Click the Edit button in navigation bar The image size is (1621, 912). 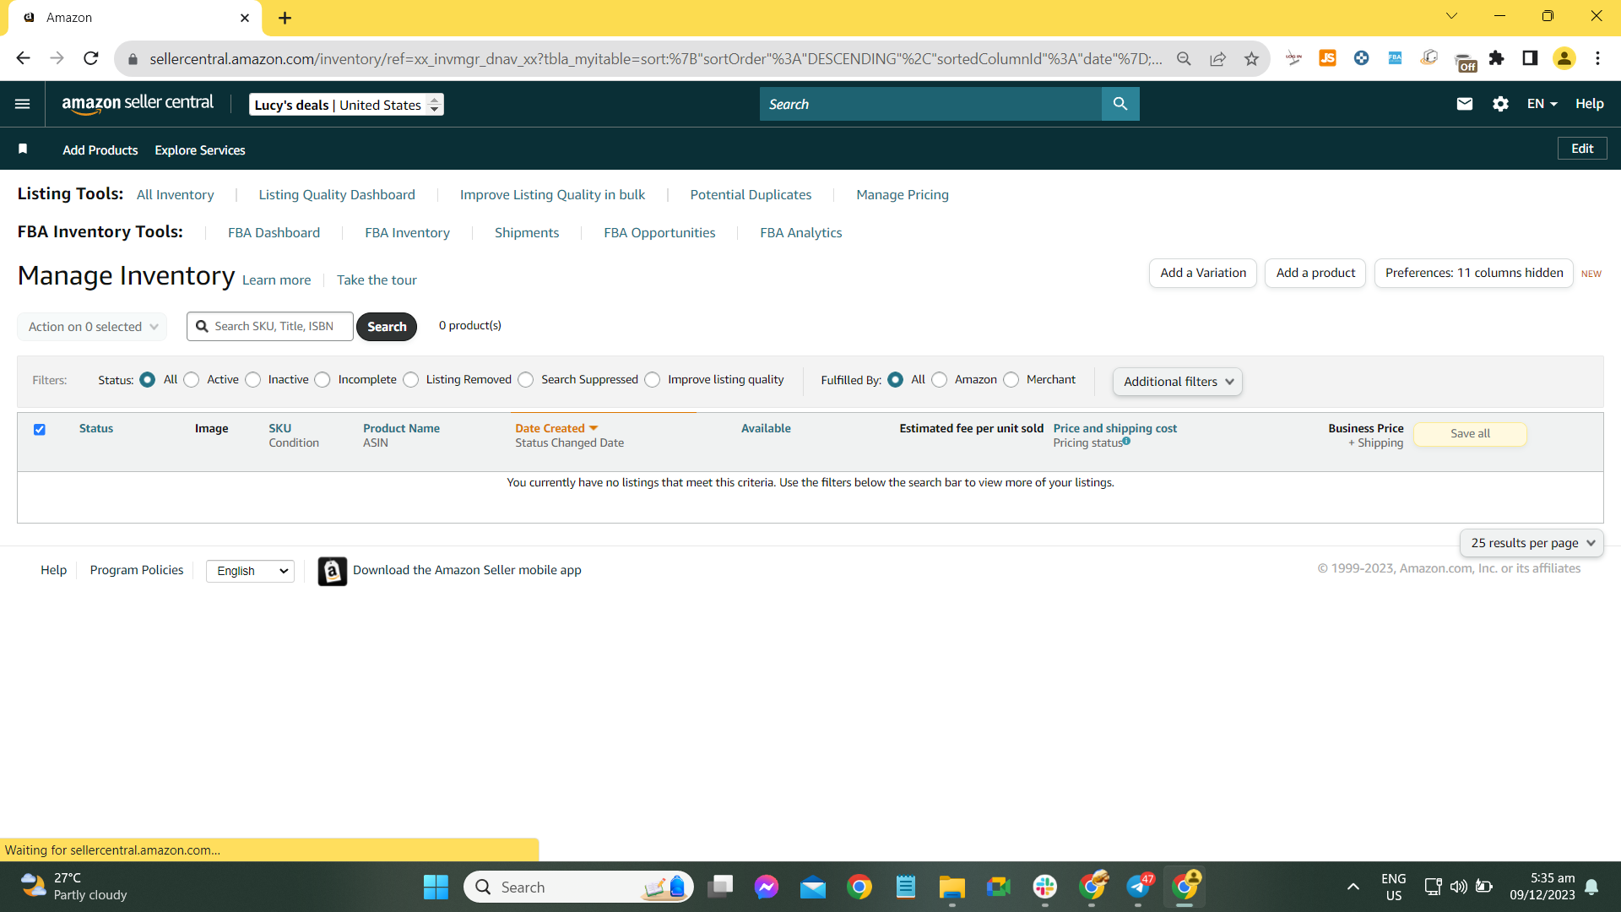[1582, 149]
